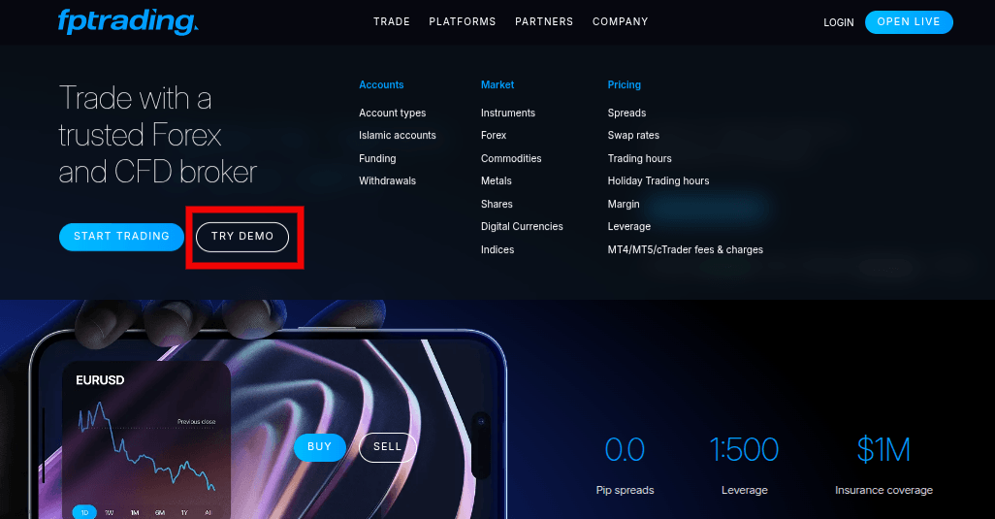
Task: Click the fptrading logo
Action: click(128, 21)
